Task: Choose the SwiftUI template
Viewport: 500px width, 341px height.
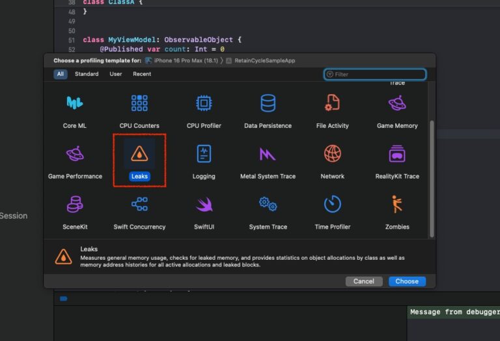Action: point(204,212)
